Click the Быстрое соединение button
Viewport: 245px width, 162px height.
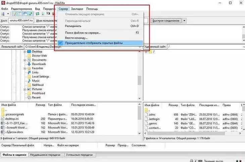(x=166, y=21)
